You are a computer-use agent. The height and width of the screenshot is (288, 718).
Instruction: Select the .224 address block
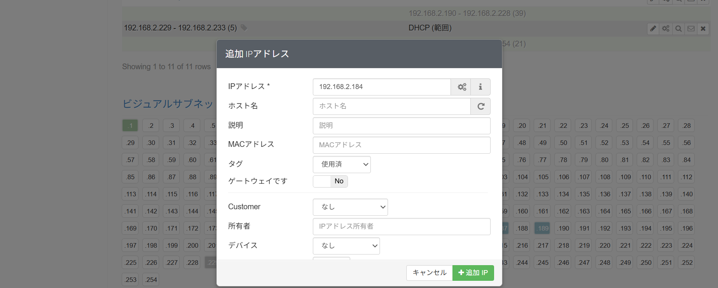coord(686,245)
